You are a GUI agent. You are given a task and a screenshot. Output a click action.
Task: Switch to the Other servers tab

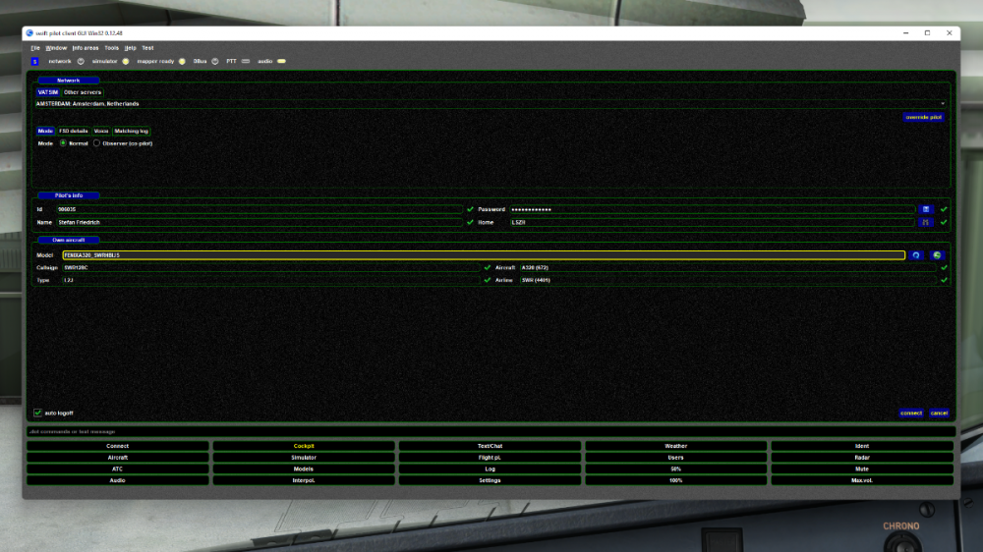coord(83,92)
